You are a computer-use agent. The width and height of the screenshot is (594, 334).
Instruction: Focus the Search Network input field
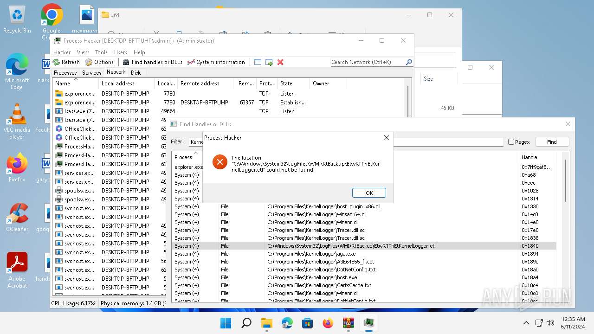pos(368,62)
